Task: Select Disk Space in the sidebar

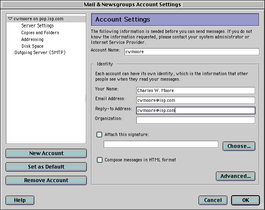Action: tap(32, 46)
